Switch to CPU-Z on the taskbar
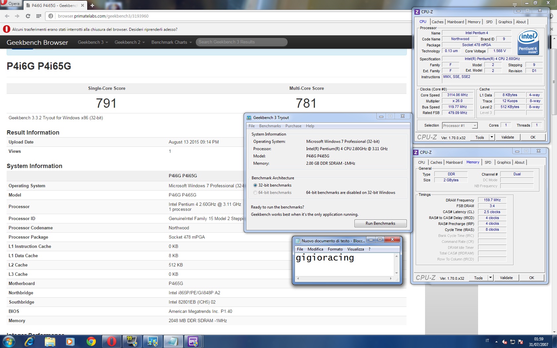The height and width of the screenshot is (348, 557). [193, 341]
